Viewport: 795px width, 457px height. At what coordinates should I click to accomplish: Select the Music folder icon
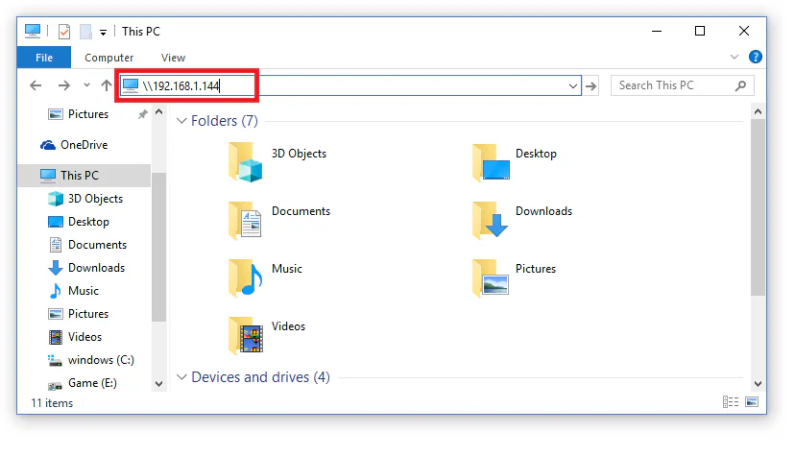coord(246,277)
